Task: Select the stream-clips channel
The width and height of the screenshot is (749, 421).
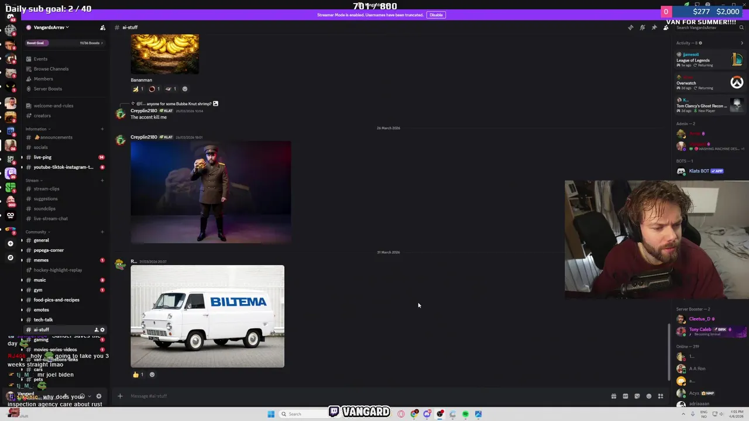Action: pos(64,189)
